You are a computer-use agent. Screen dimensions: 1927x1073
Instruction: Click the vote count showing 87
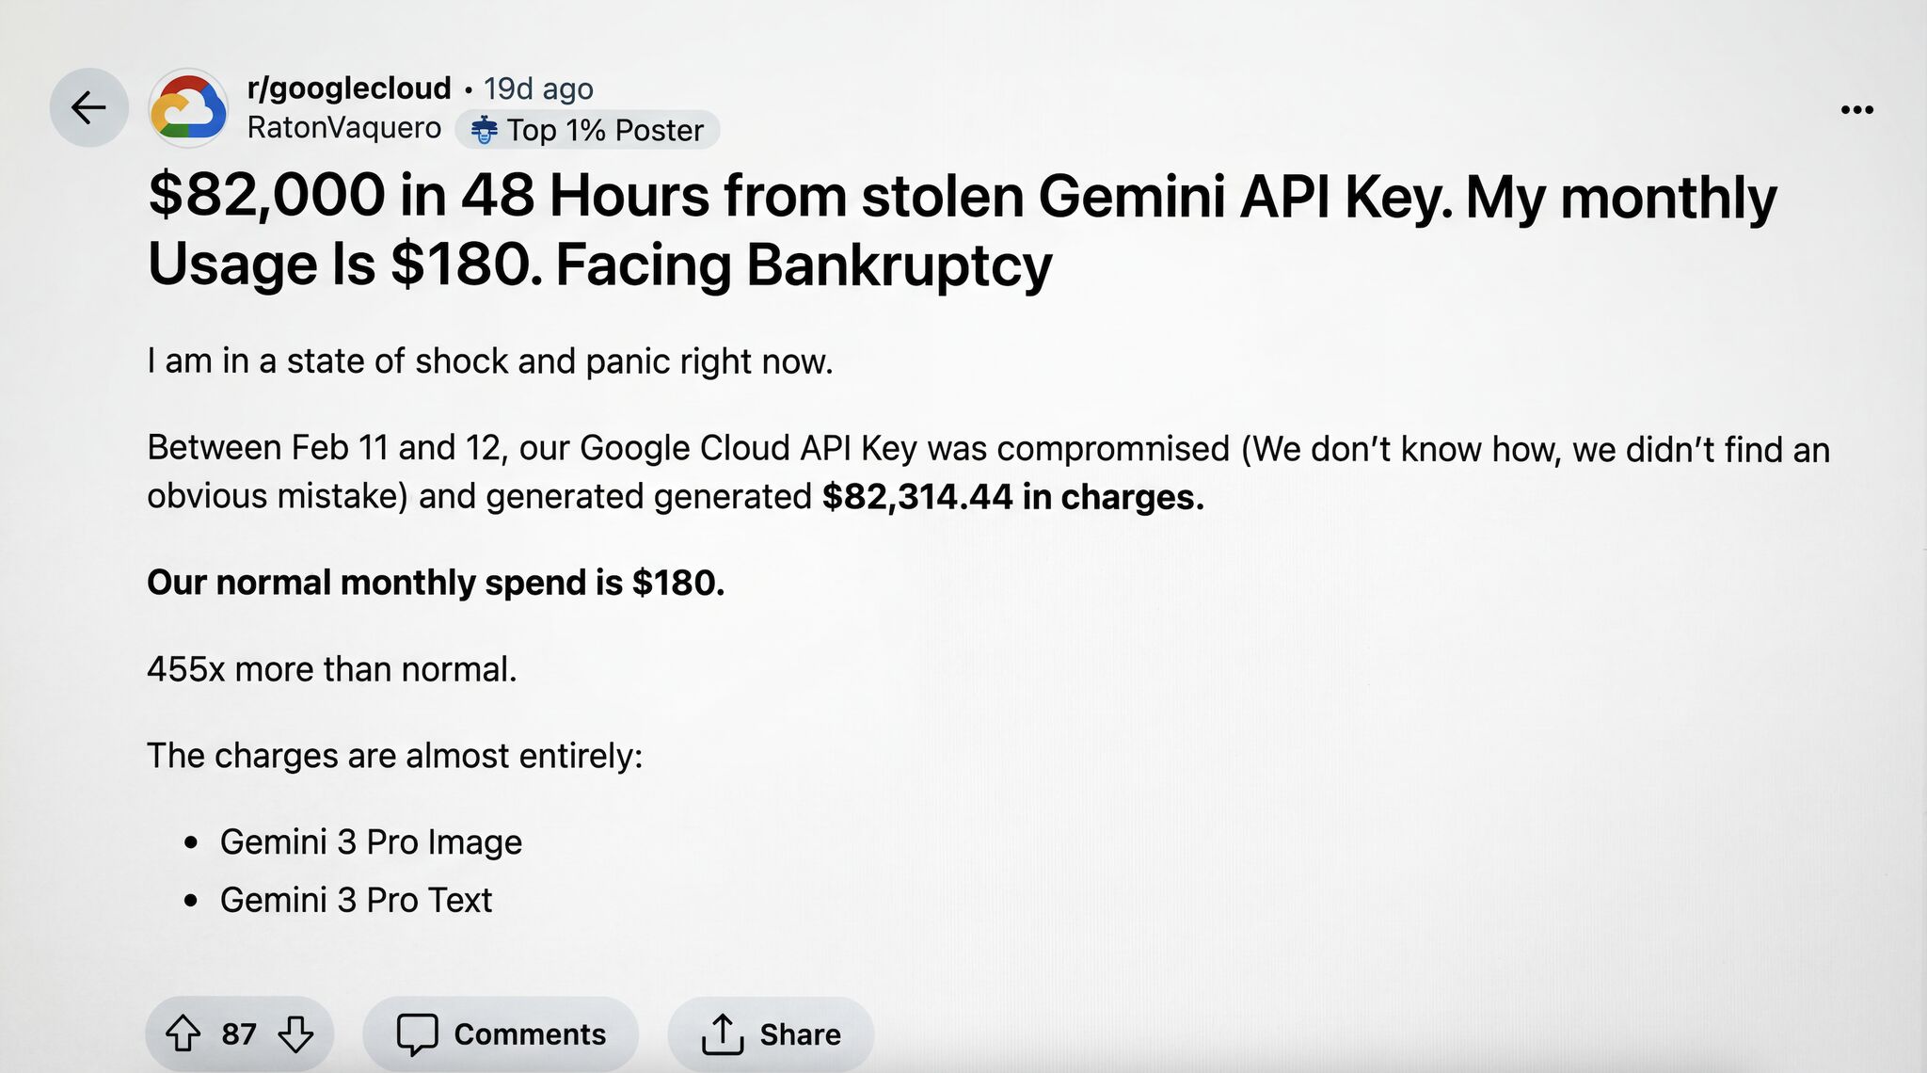tap(240, 1033)
